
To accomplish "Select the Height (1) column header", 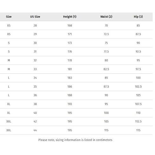I will pyautogui.click(x=70, y=17).
